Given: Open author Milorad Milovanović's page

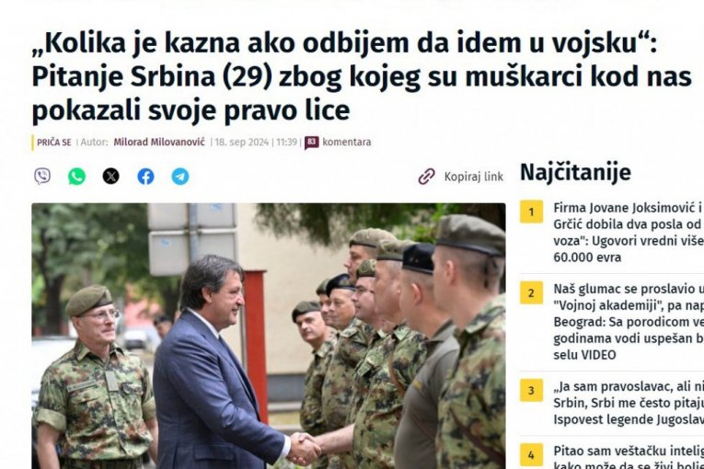Looking at the screenshot, I should point(159,143).
